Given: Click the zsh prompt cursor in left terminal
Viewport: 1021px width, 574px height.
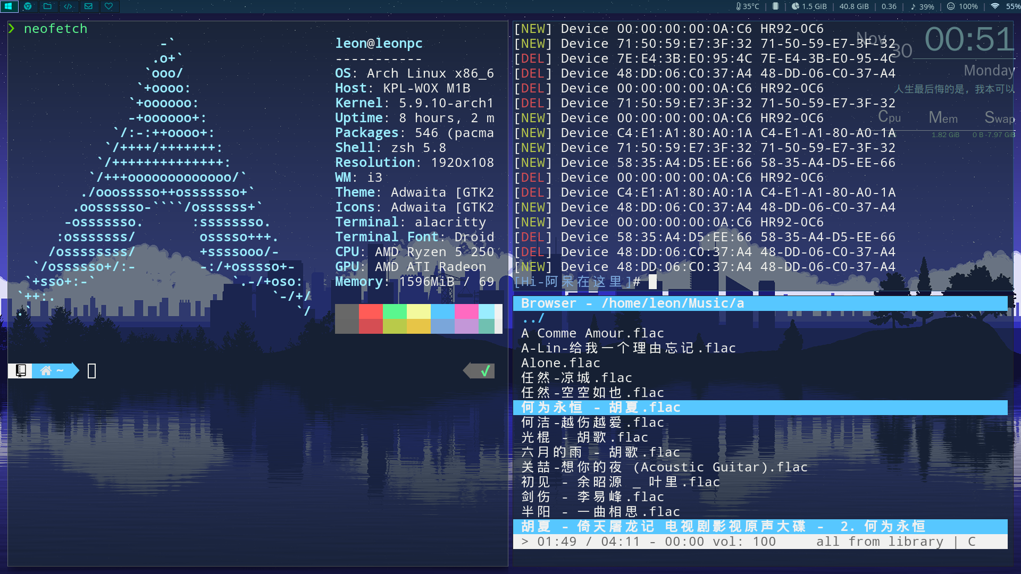Looking at the screenshot, I should [x=91, y=371].
